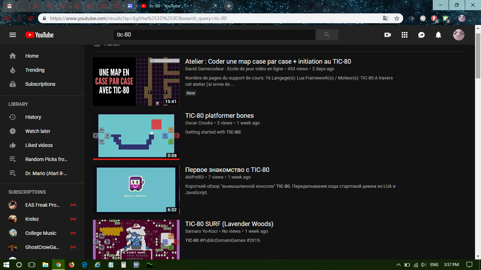Go back with the browser back arrow
The width and height of the screenshot is (481, 270).
(7, 18)
